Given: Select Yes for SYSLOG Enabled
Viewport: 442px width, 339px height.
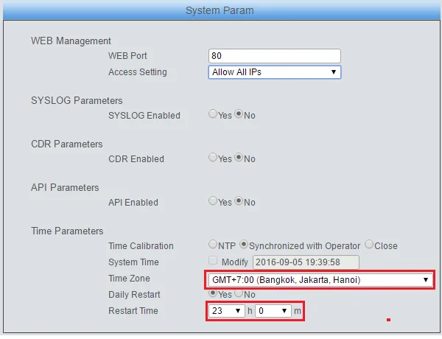Looking at the screenshot, I should tap(213, 114).
